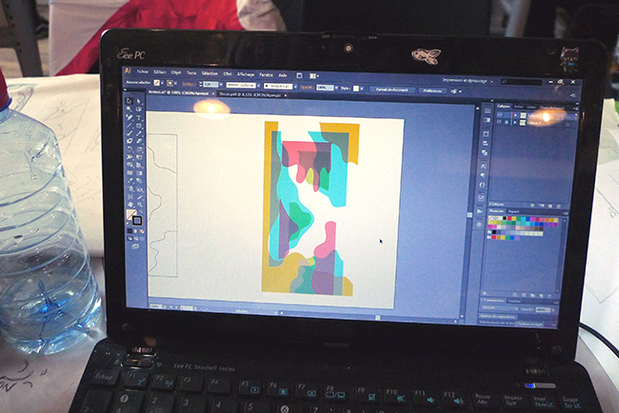619x413 pixels.
Task: Select the Eyedropper tool
Action: click(x=130, y=181)
